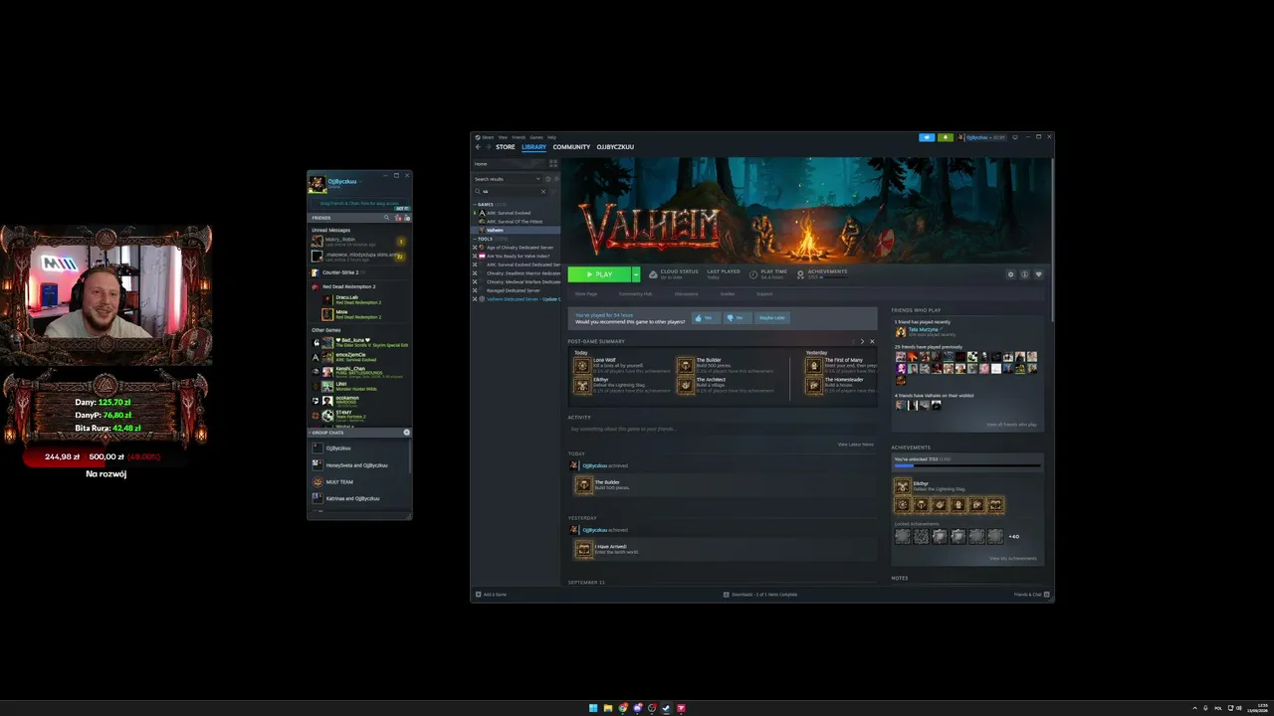This screenshot has width=1274, height=716.
Task: Switch to the COMMUNITY tab
Action: tap(571, 147)
